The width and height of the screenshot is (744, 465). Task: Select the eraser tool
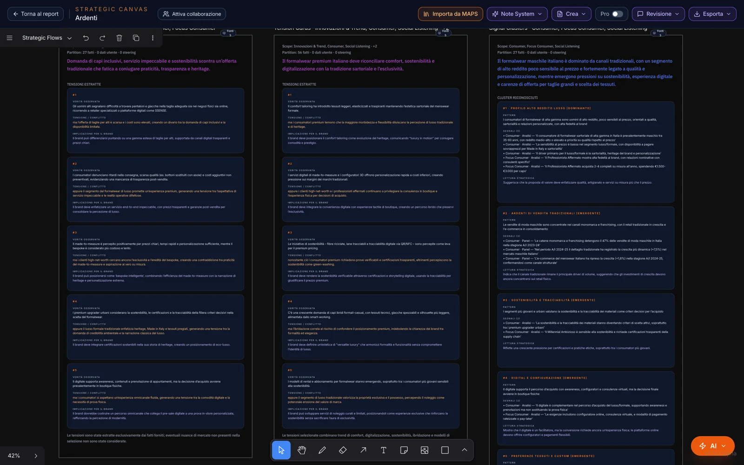click(343, 450)
